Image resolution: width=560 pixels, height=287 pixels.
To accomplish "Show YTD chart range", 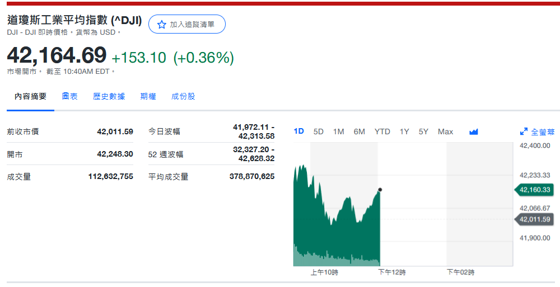I will click(x=382, y=131).
